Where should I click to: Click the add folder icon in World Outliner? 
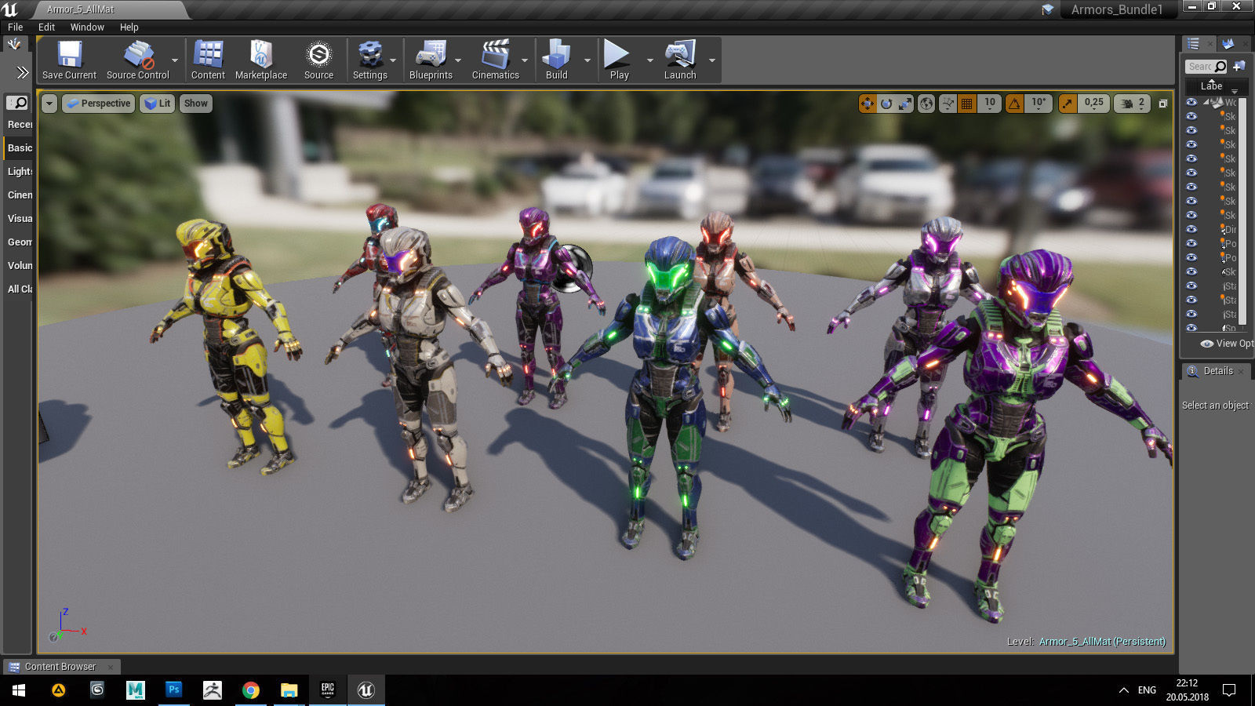(1239, 66)
